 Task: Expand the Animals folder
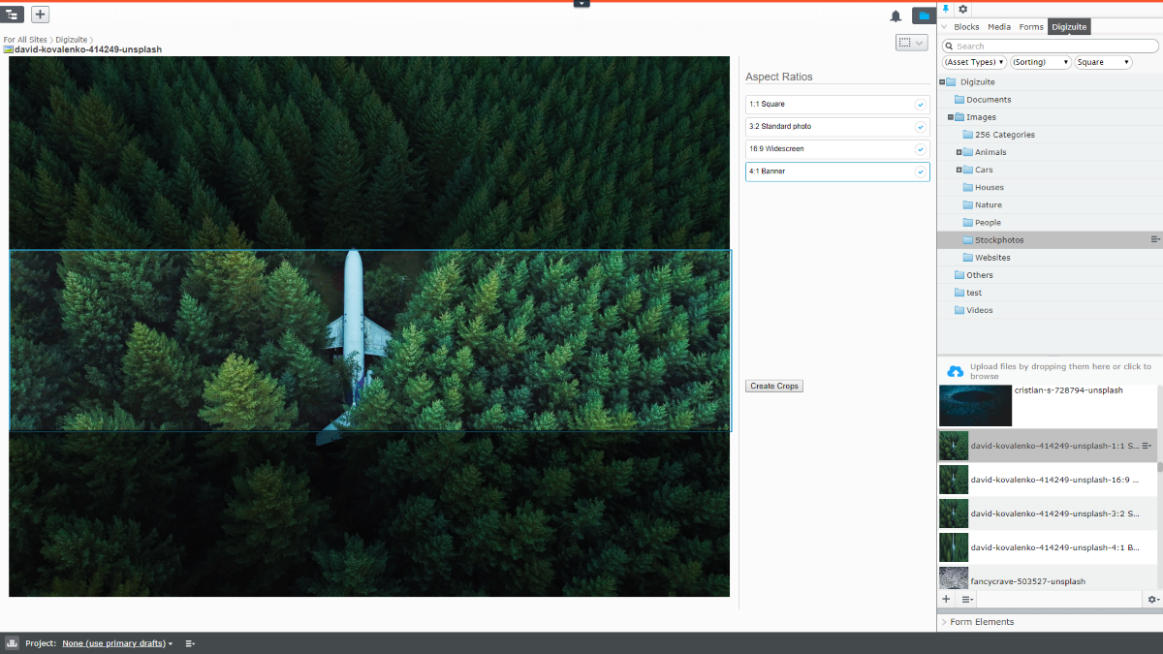coord(959,152)
